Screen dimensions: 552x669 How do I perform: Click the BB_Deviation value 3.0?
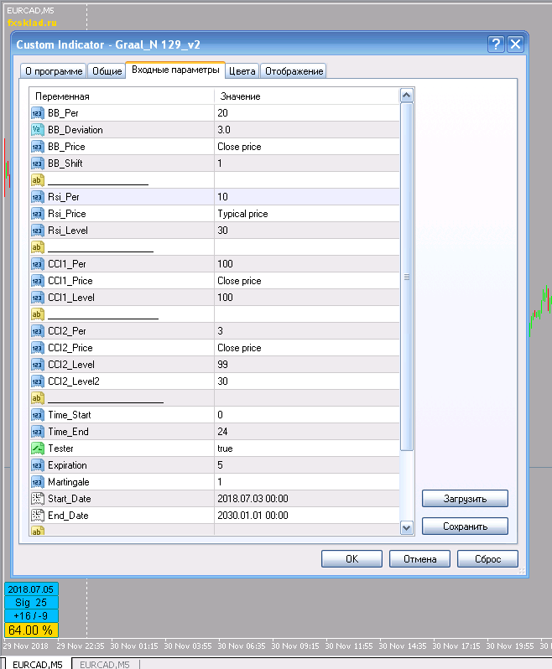tap(224, 130)
